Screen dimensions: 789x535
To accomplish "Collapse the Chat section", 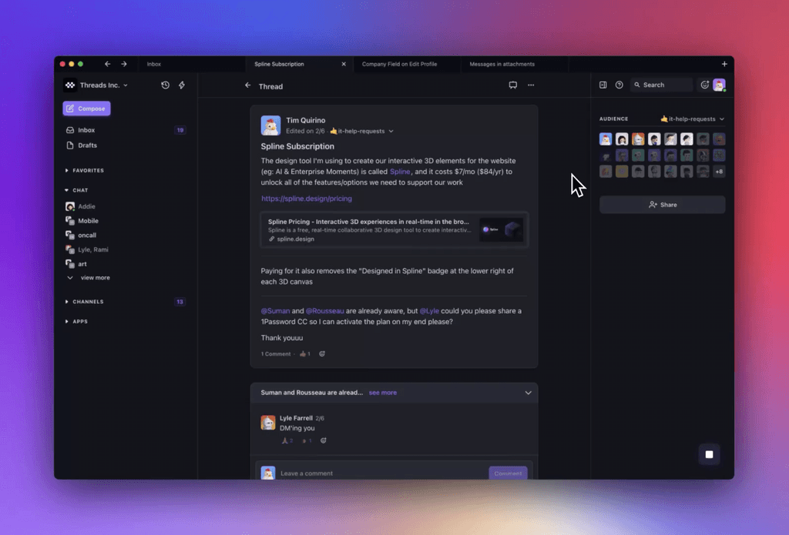I will pos(76,190).
